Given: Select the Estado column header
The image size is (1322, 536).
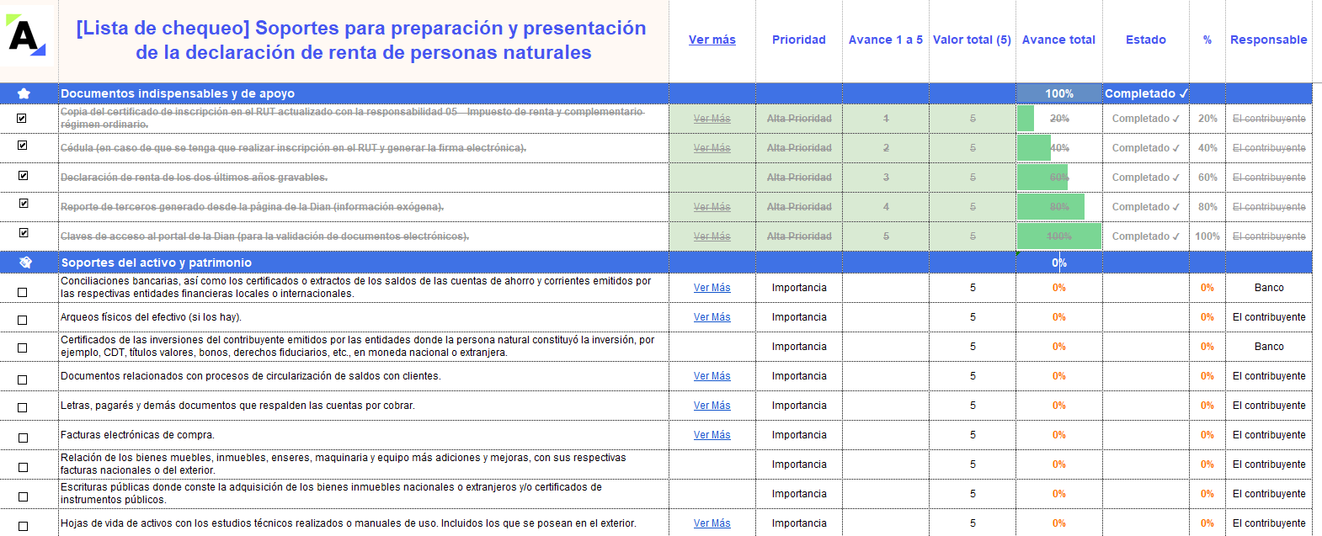Looking at the screenshot, I should click(1146, 40).
